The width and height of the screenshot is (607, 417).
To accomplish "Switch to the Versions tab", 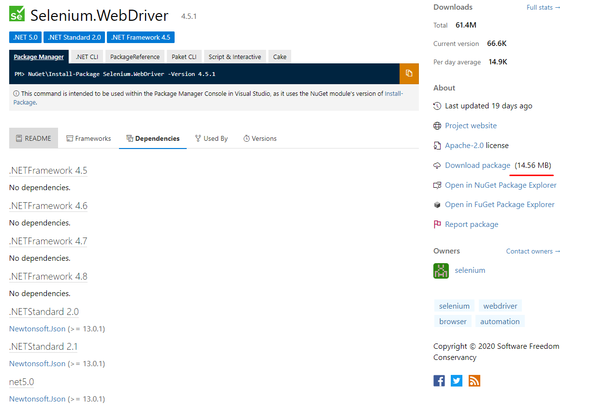I will tap(260, 138).
